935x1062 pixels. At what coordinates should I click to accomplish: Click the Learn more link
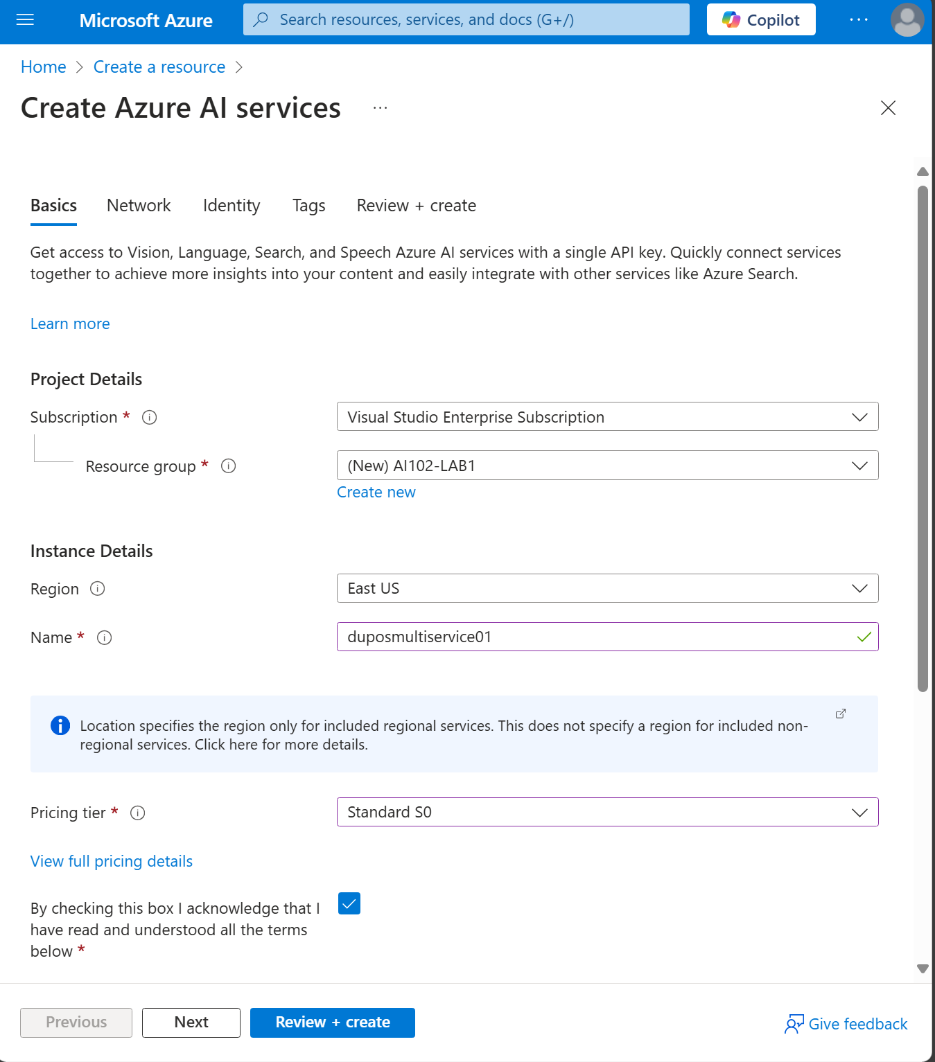70,324
